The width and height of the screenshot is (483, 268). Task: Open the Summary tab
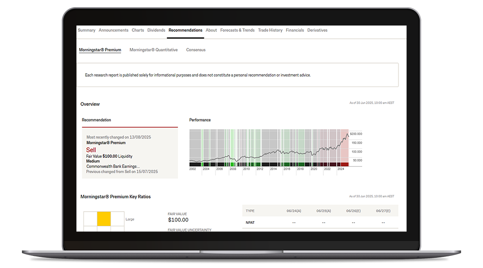tap(86, 30)
